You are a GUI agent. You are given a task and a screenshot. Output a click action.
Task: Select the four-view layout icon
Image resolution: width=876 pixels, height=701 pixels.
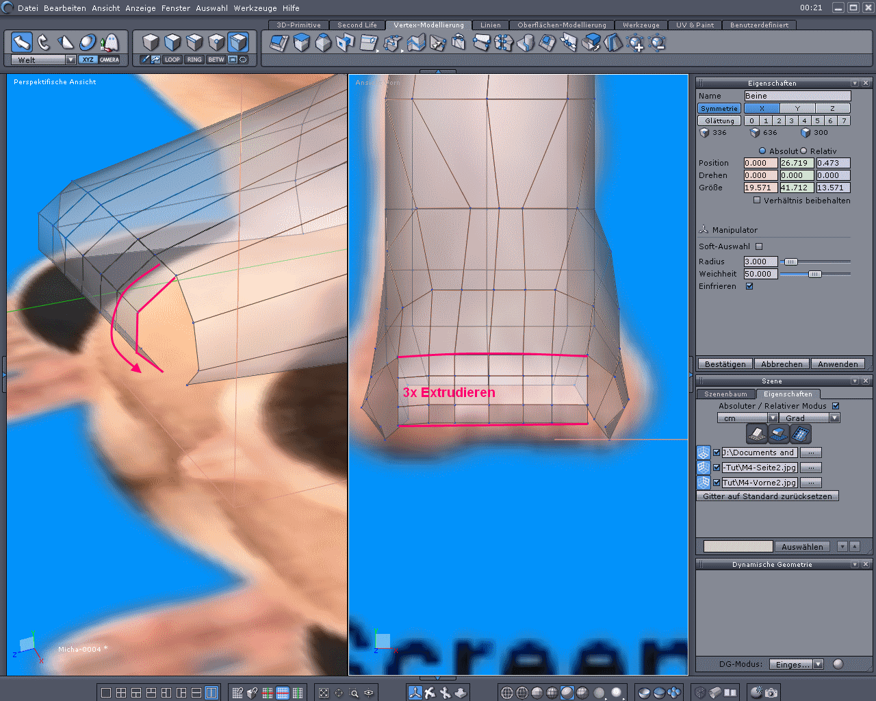121,693
